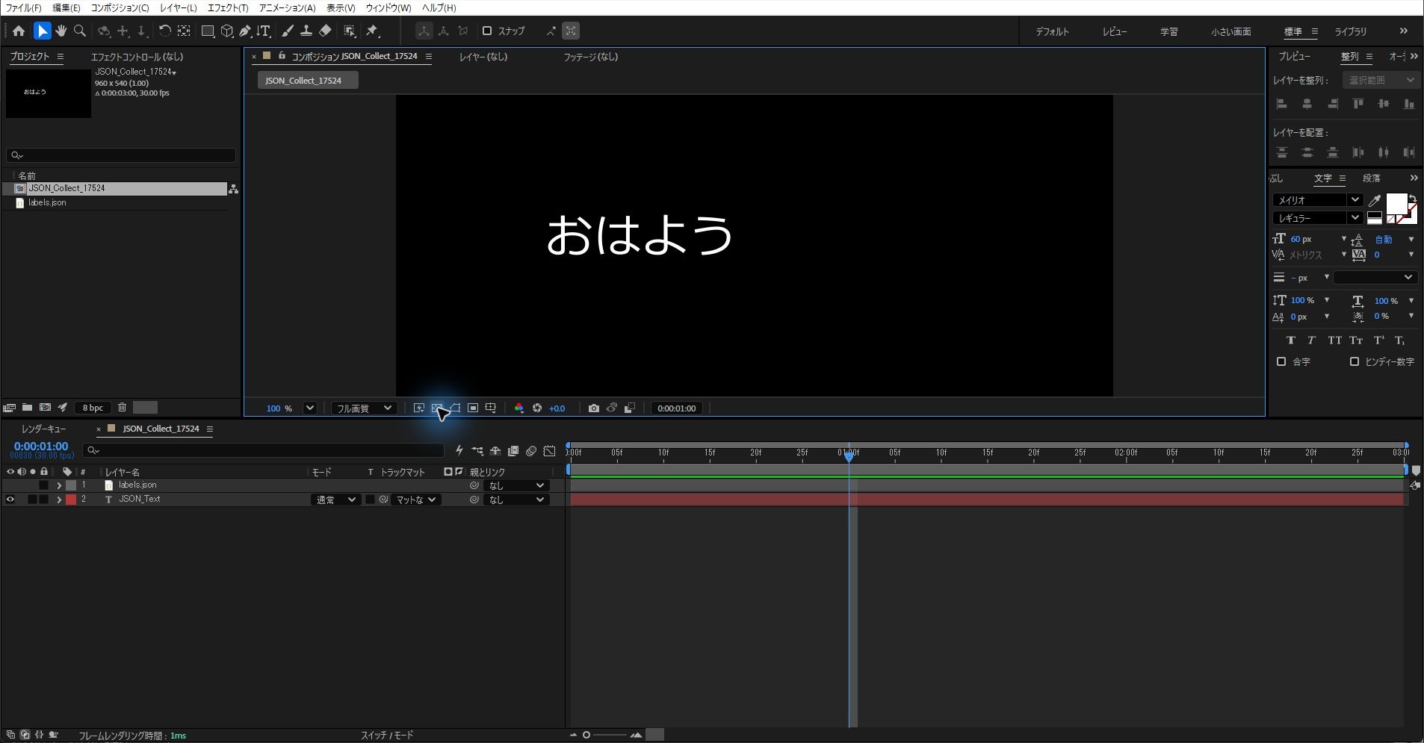Click the 8 bpc color depth button

[x=93, y=408]
